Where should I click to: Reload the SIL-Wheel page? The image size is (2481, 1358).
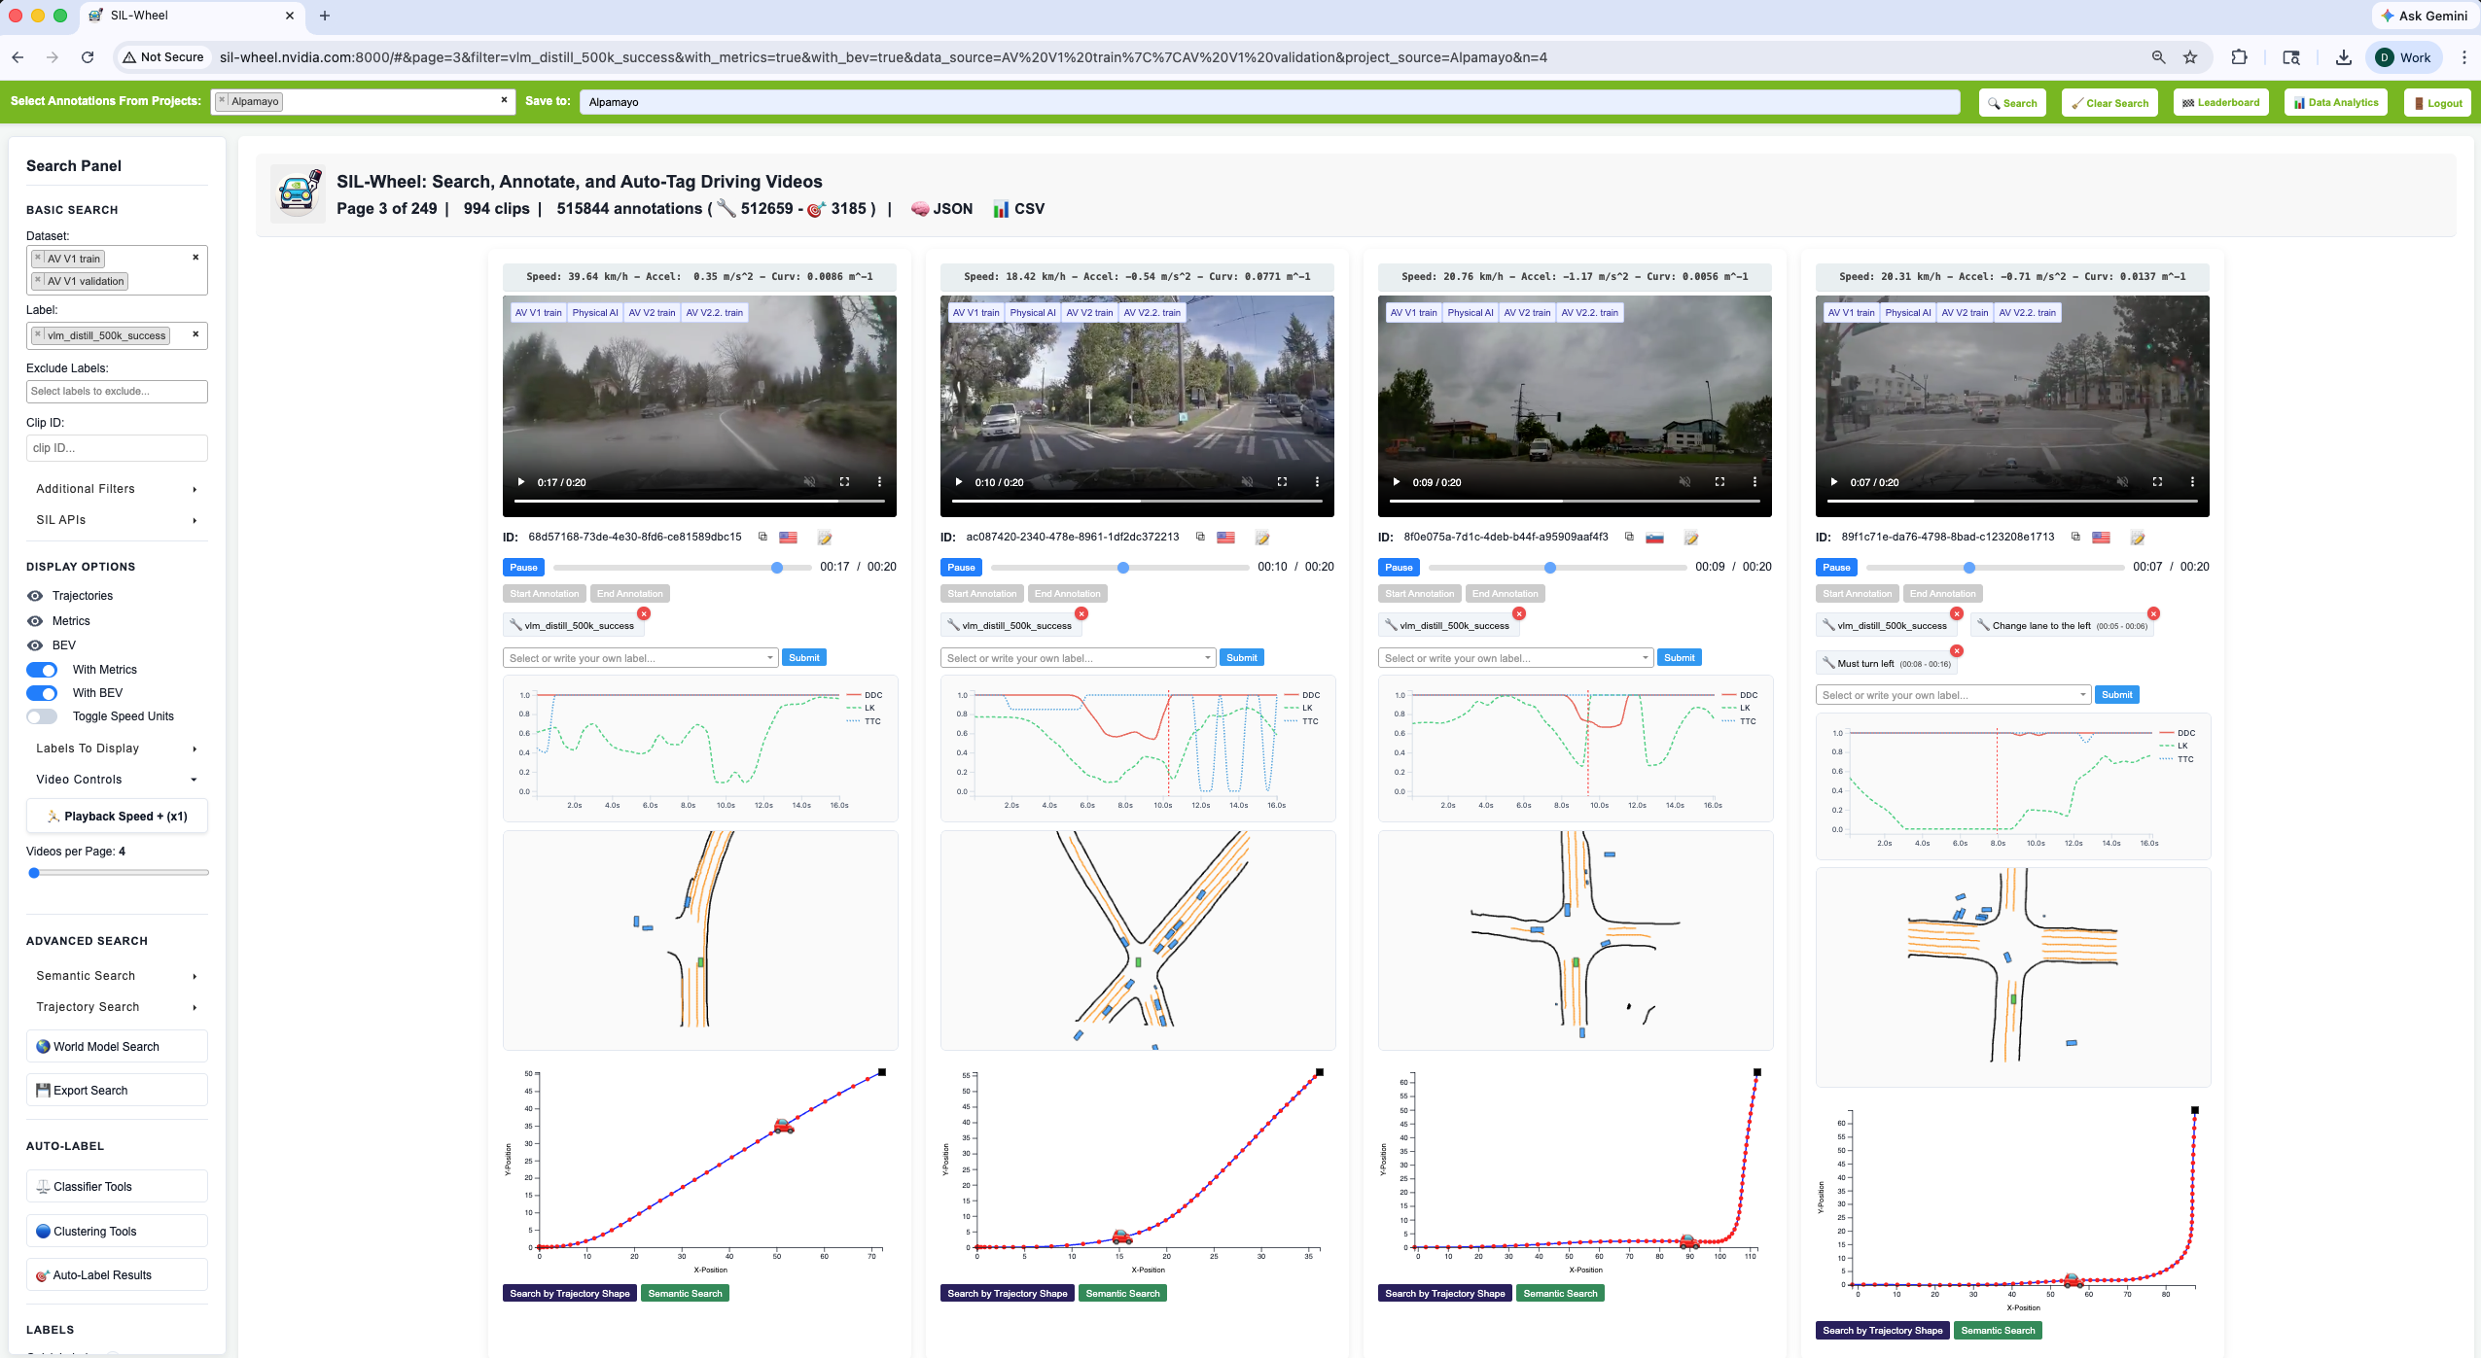click(88, 57)
